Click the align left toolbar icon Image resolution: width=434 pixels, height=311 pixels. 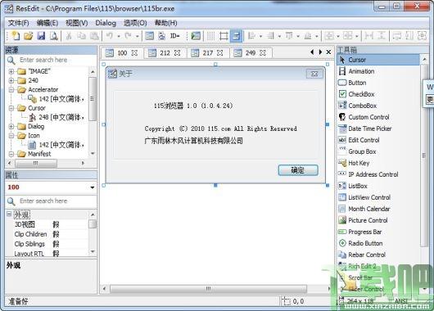pos(251,36)
